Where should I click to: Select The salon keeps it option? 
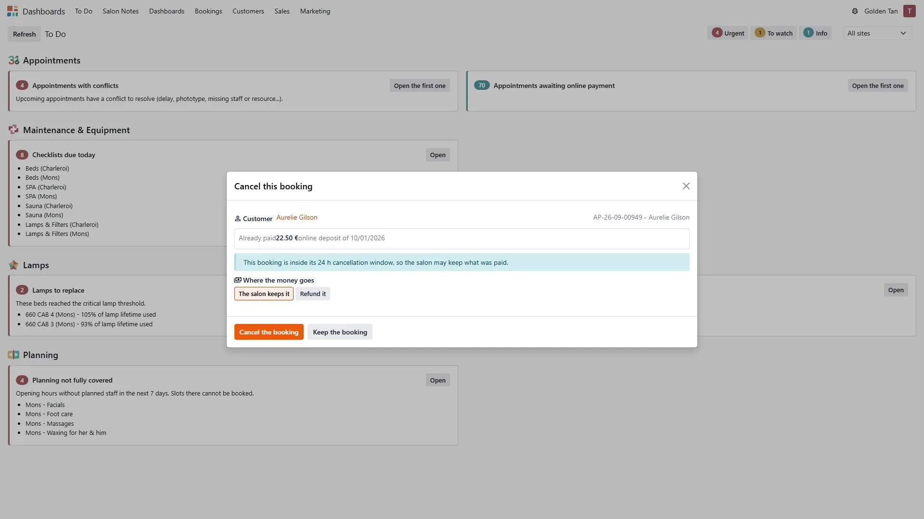264,294
